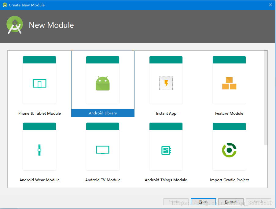Select the Feature Module blocks icon
This screenshot has width=276, height=209.
pos(229,83)
